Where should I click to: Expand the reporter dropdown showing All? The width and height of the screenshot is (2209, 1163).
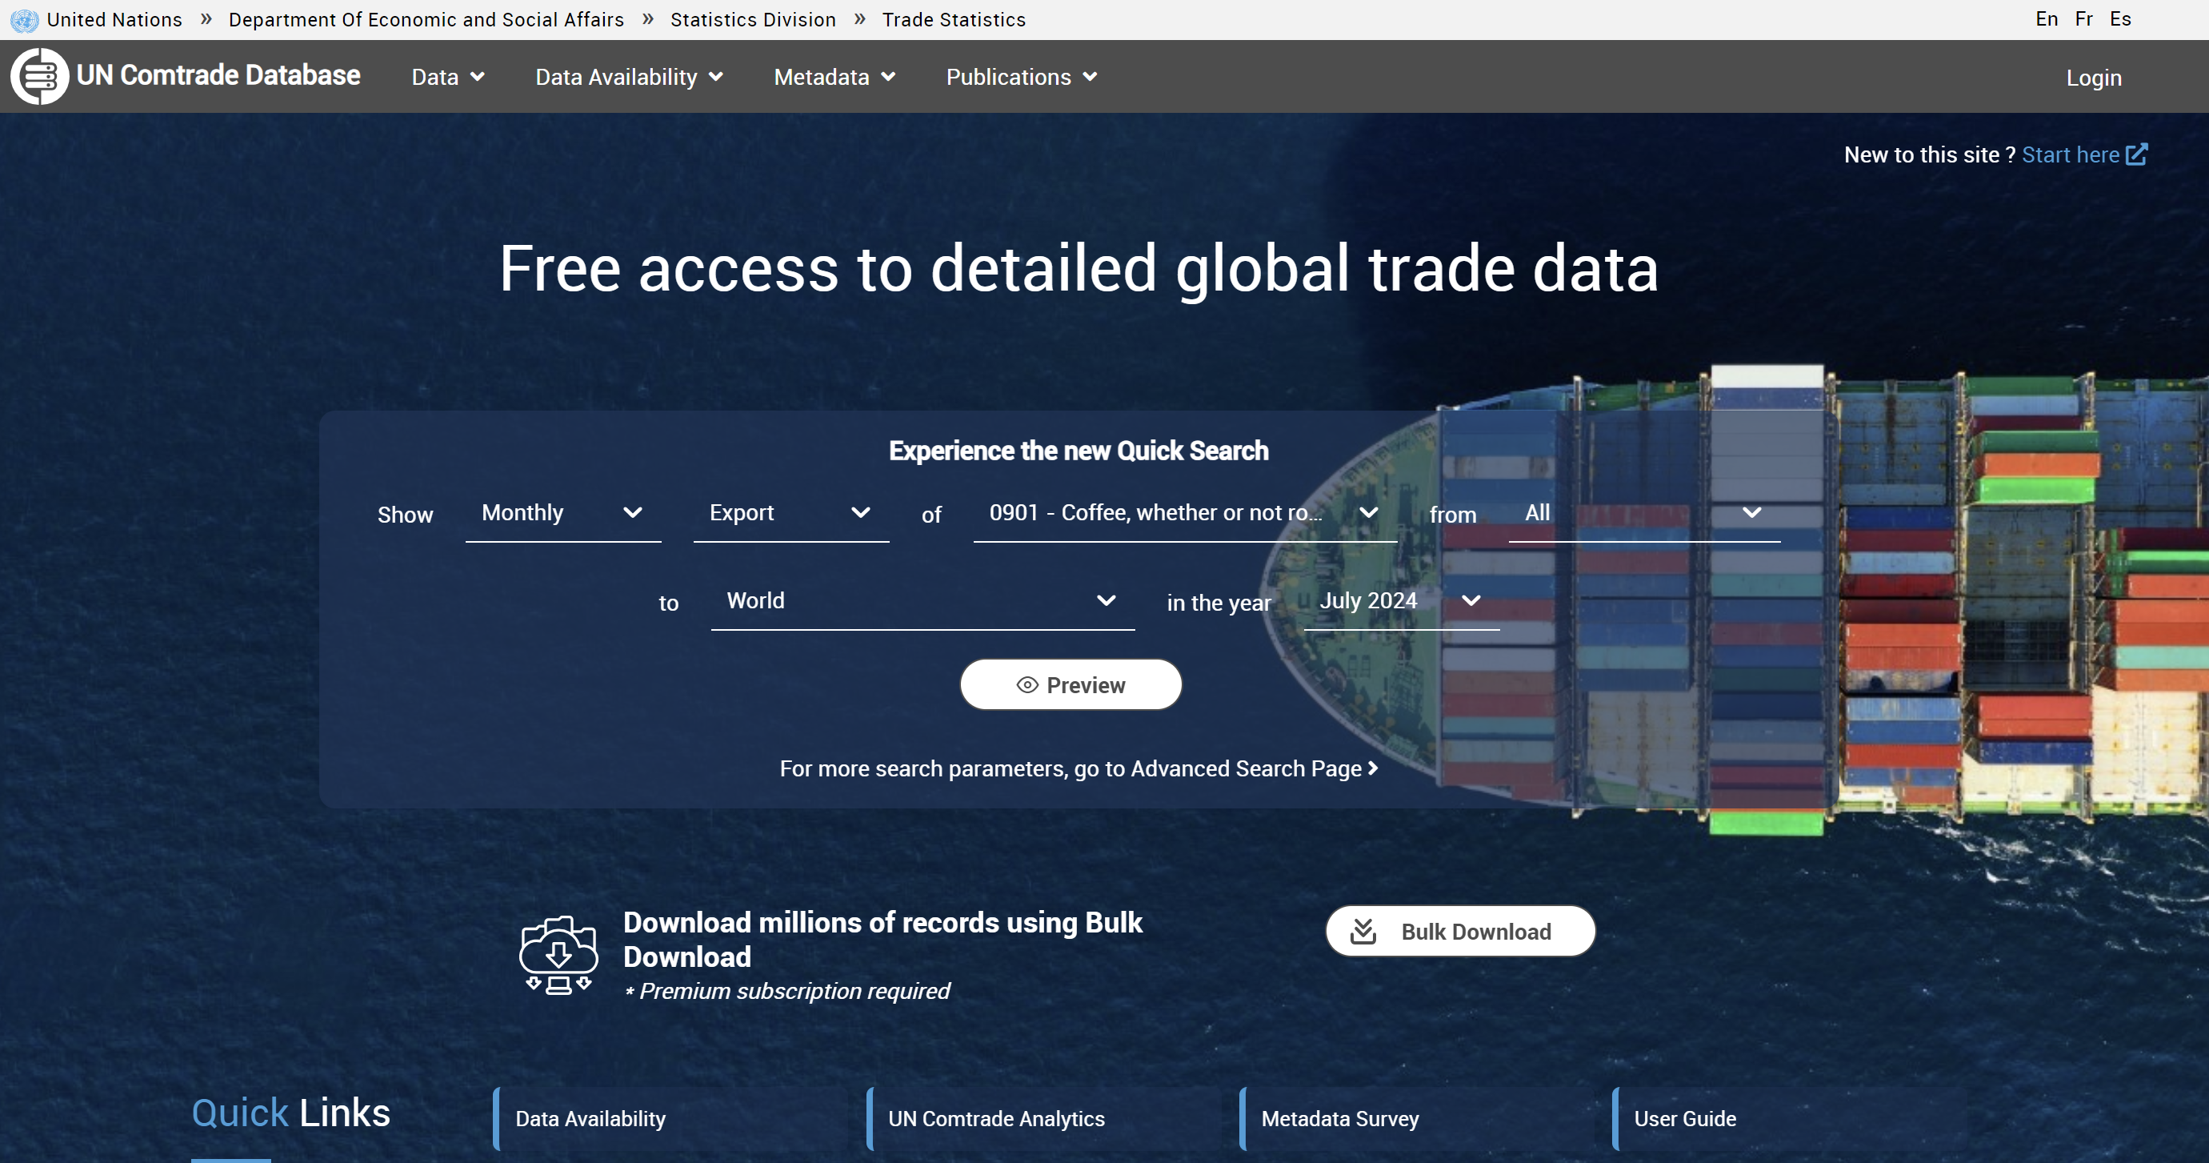(x=1643, y=513)
